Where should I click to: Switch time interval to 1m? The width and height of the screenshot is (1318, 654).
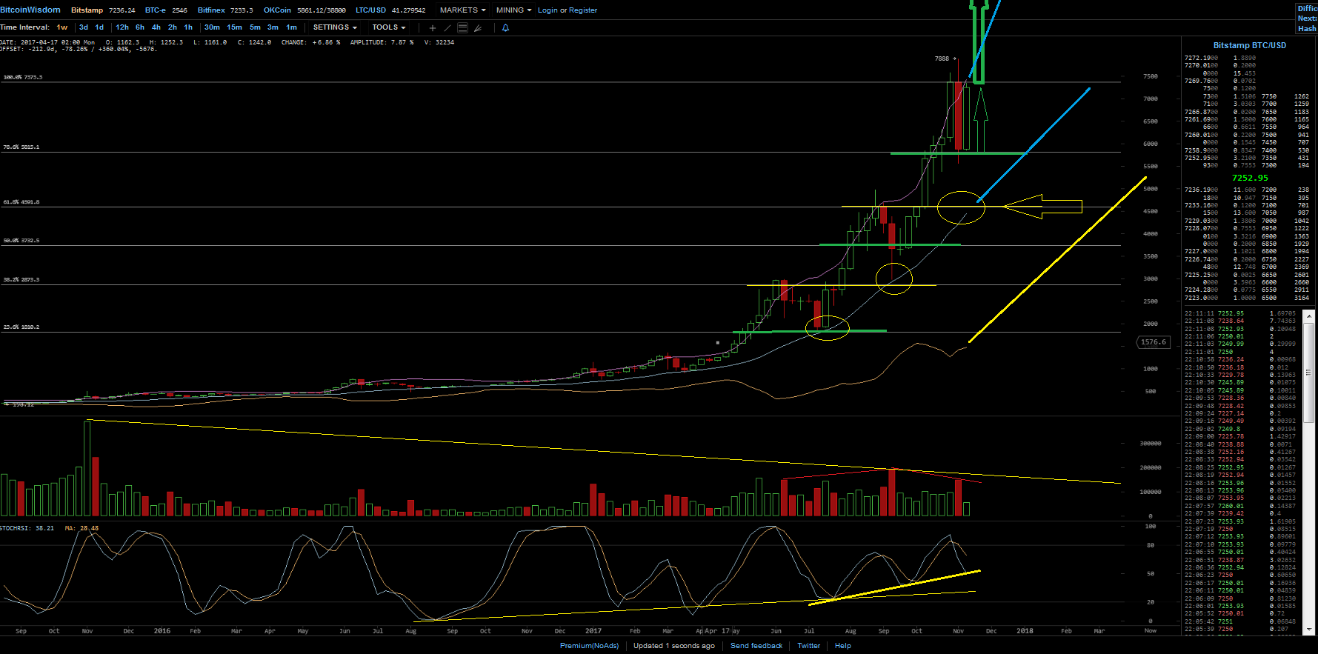click(x=291, y=27)
